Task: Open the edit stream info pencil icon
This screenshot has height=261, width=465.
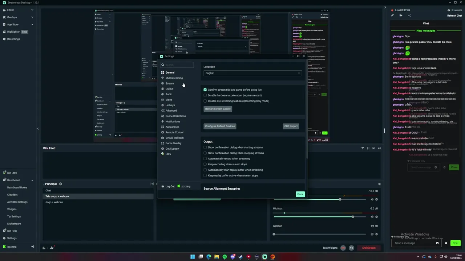Action: tap(392, 15)
